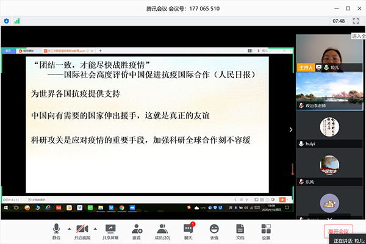This screenshot has width=366, height=244.
Task: Switch to normal view icon in WPS
Action: coord(256,199)
